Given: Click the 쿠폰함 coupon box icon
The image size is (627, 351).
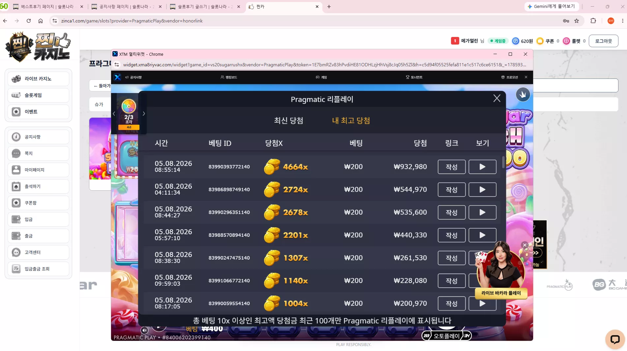Looking at the screenshot, I should point(16,203).
